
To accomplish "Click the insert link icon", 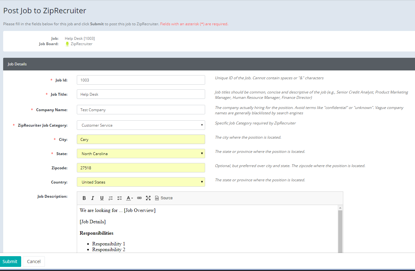I will (139, 198).
